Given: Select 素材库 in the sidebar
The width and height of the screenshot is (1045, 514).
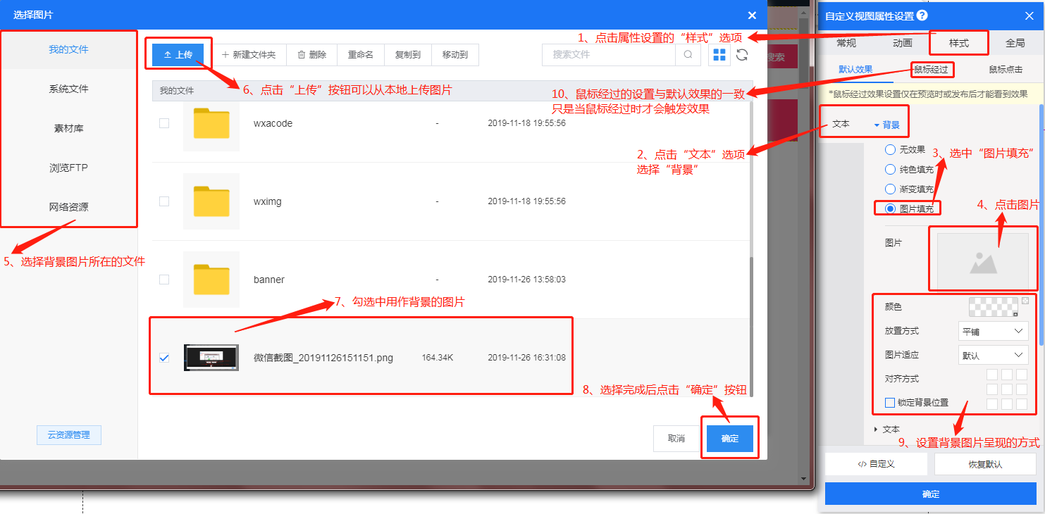Looking at the screenshot, I should 68,128.
